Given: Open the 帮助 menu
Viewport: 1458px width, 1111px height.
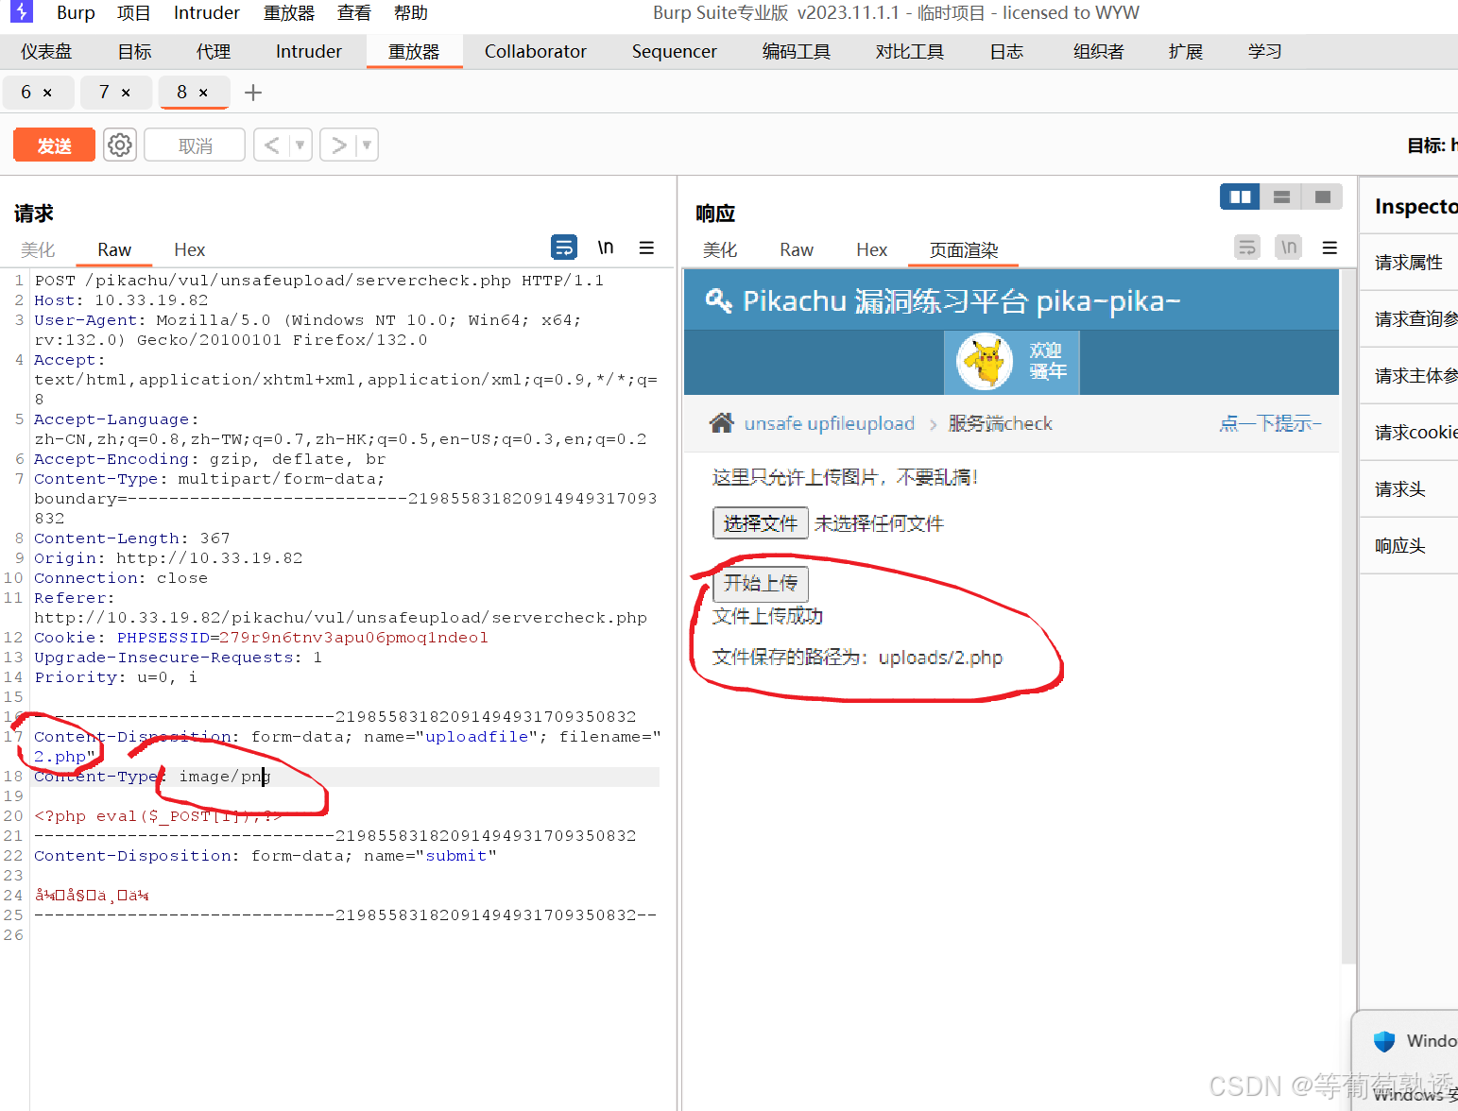Looking at the screenshot, I should [411, 12].
